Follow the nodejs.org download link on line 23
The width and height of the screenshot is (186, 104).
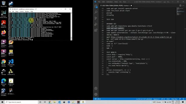click(141, 37)
